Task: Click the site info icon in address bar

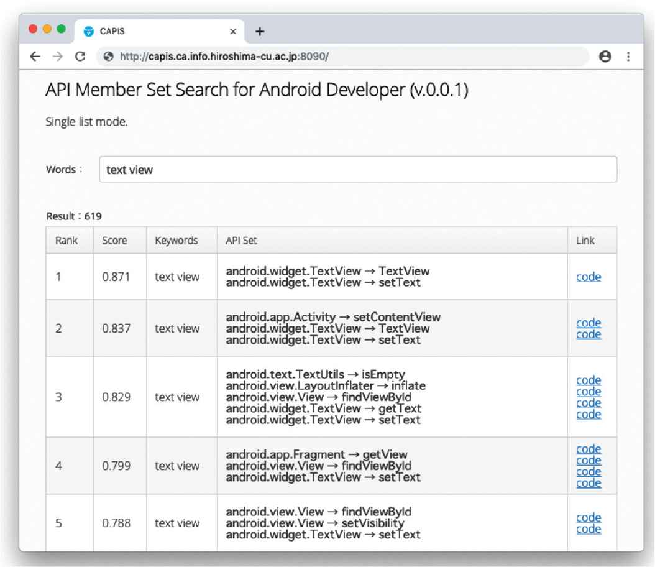Action: (x=109, y=57)
